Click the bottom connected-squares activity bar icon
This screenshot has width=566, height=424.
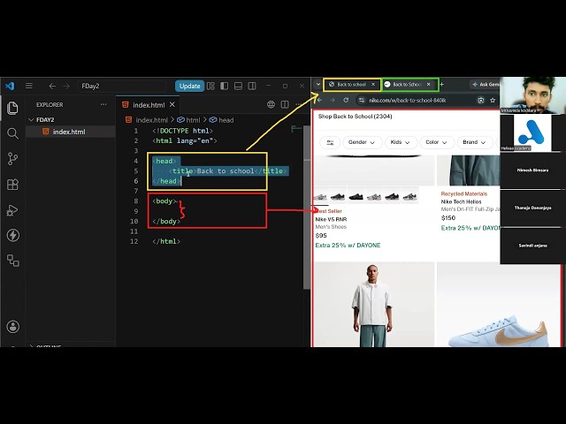pos(12,261)
